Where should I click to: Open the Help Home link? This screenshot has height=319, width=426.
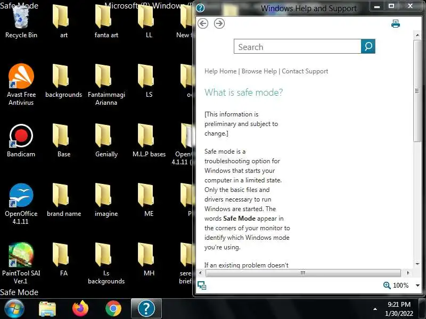coord(220,71)
